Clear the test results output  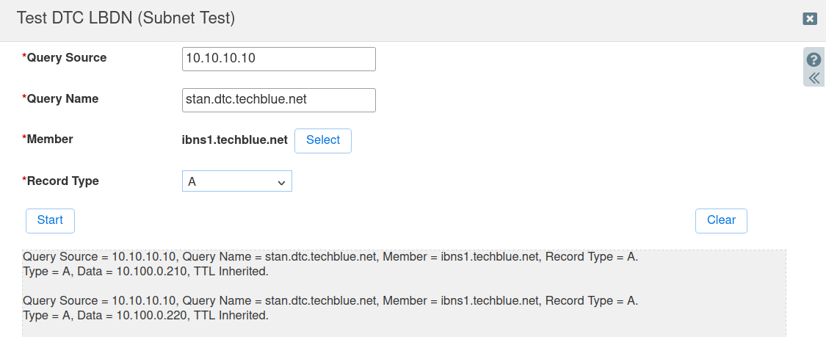tap(720, 220)
